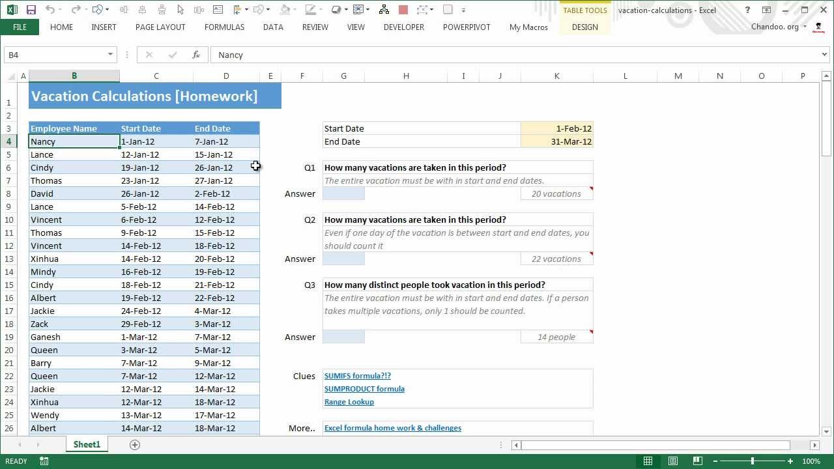Click the macro record icon in status bar
Screen dimensions: 834x469
[44, 461]
